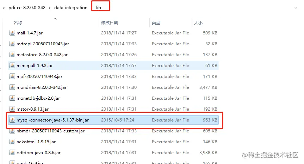Expand the breadcrumb chevron before pdi-ce-8.2.0.0-342
Viewport: 304px width, 164px height.
point(4,8)
